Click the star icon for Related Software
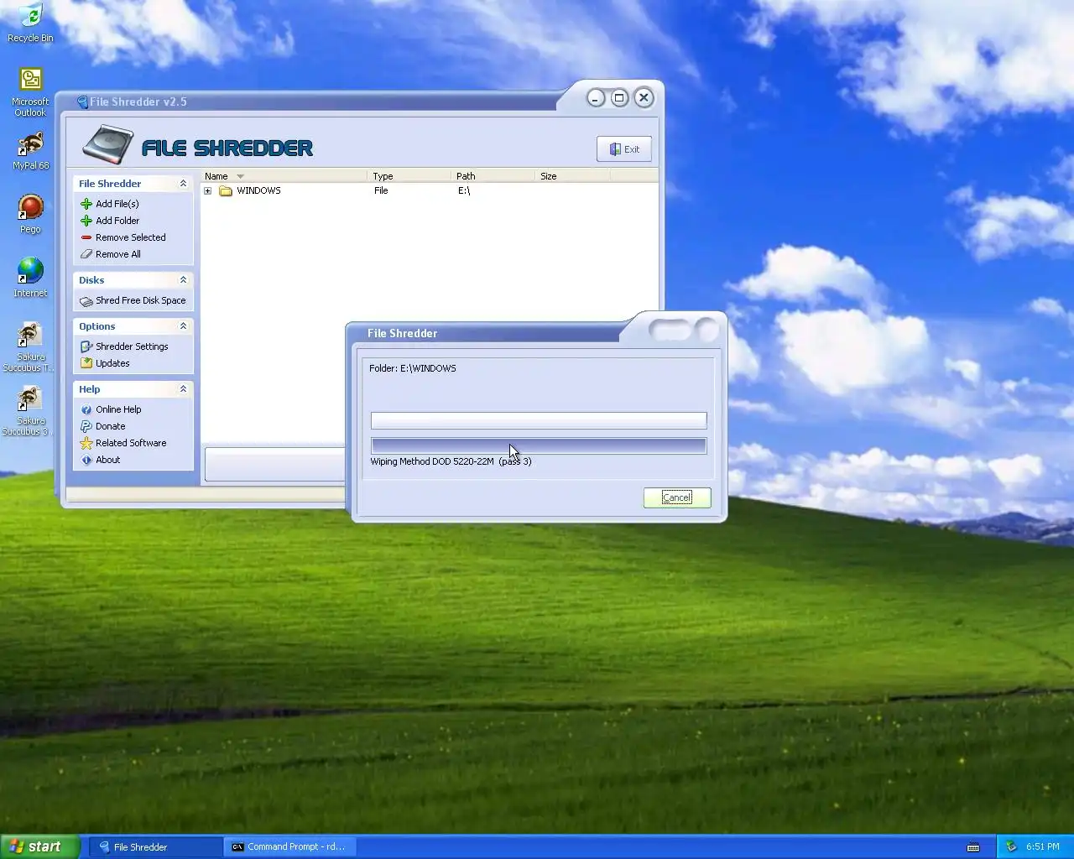This screenshot has width=1074, height=859. click(x=86, y=443)
